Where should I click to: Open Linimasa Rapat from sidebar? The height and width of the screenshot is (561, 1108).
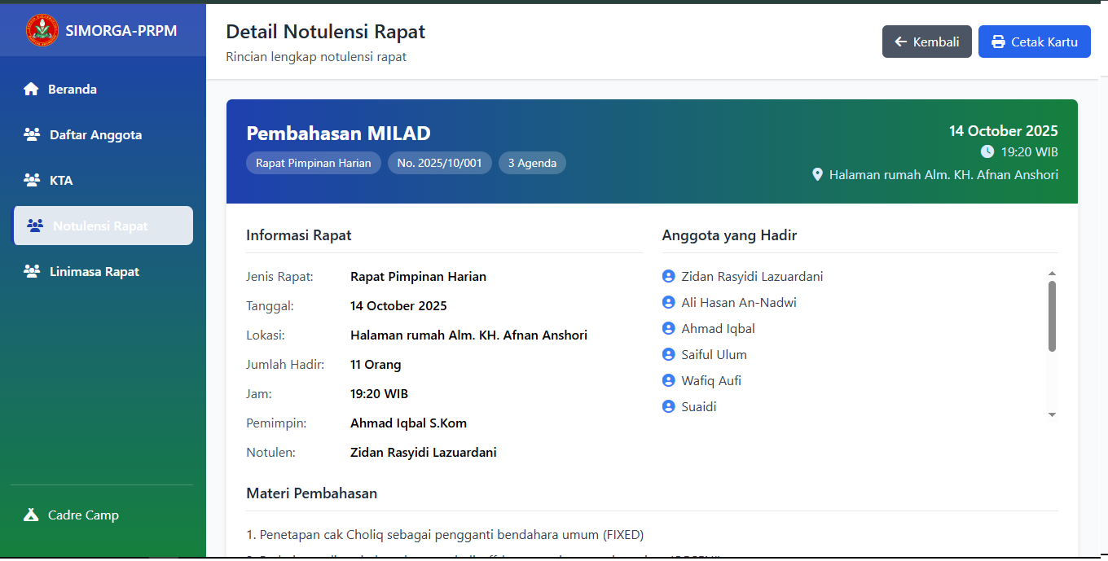[x=94, y=272]
